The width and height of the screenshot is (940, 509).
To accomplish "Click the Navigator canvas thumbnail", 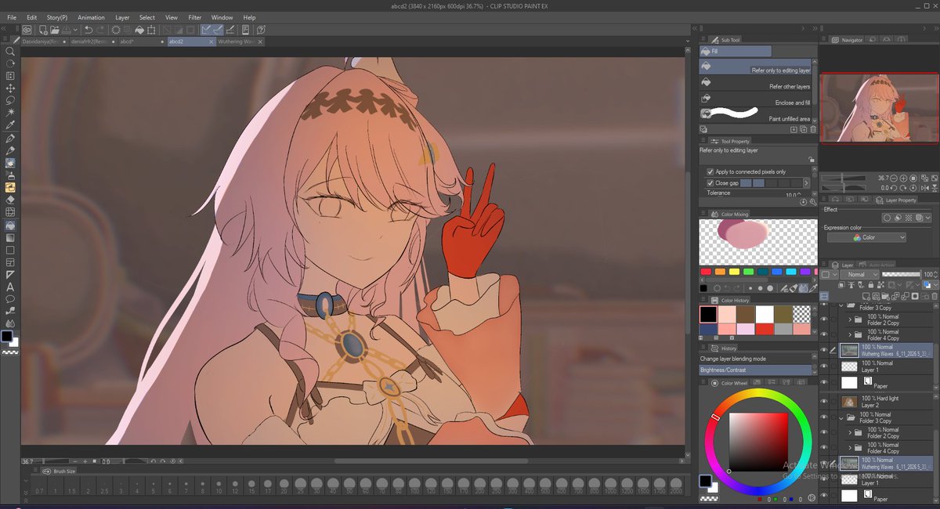I will tap(878, 108).
